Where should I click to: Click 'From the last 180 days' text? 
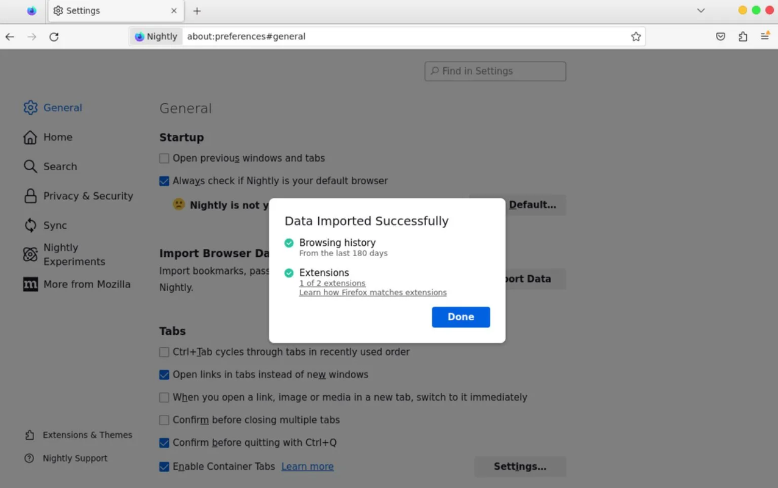[343, 253]
